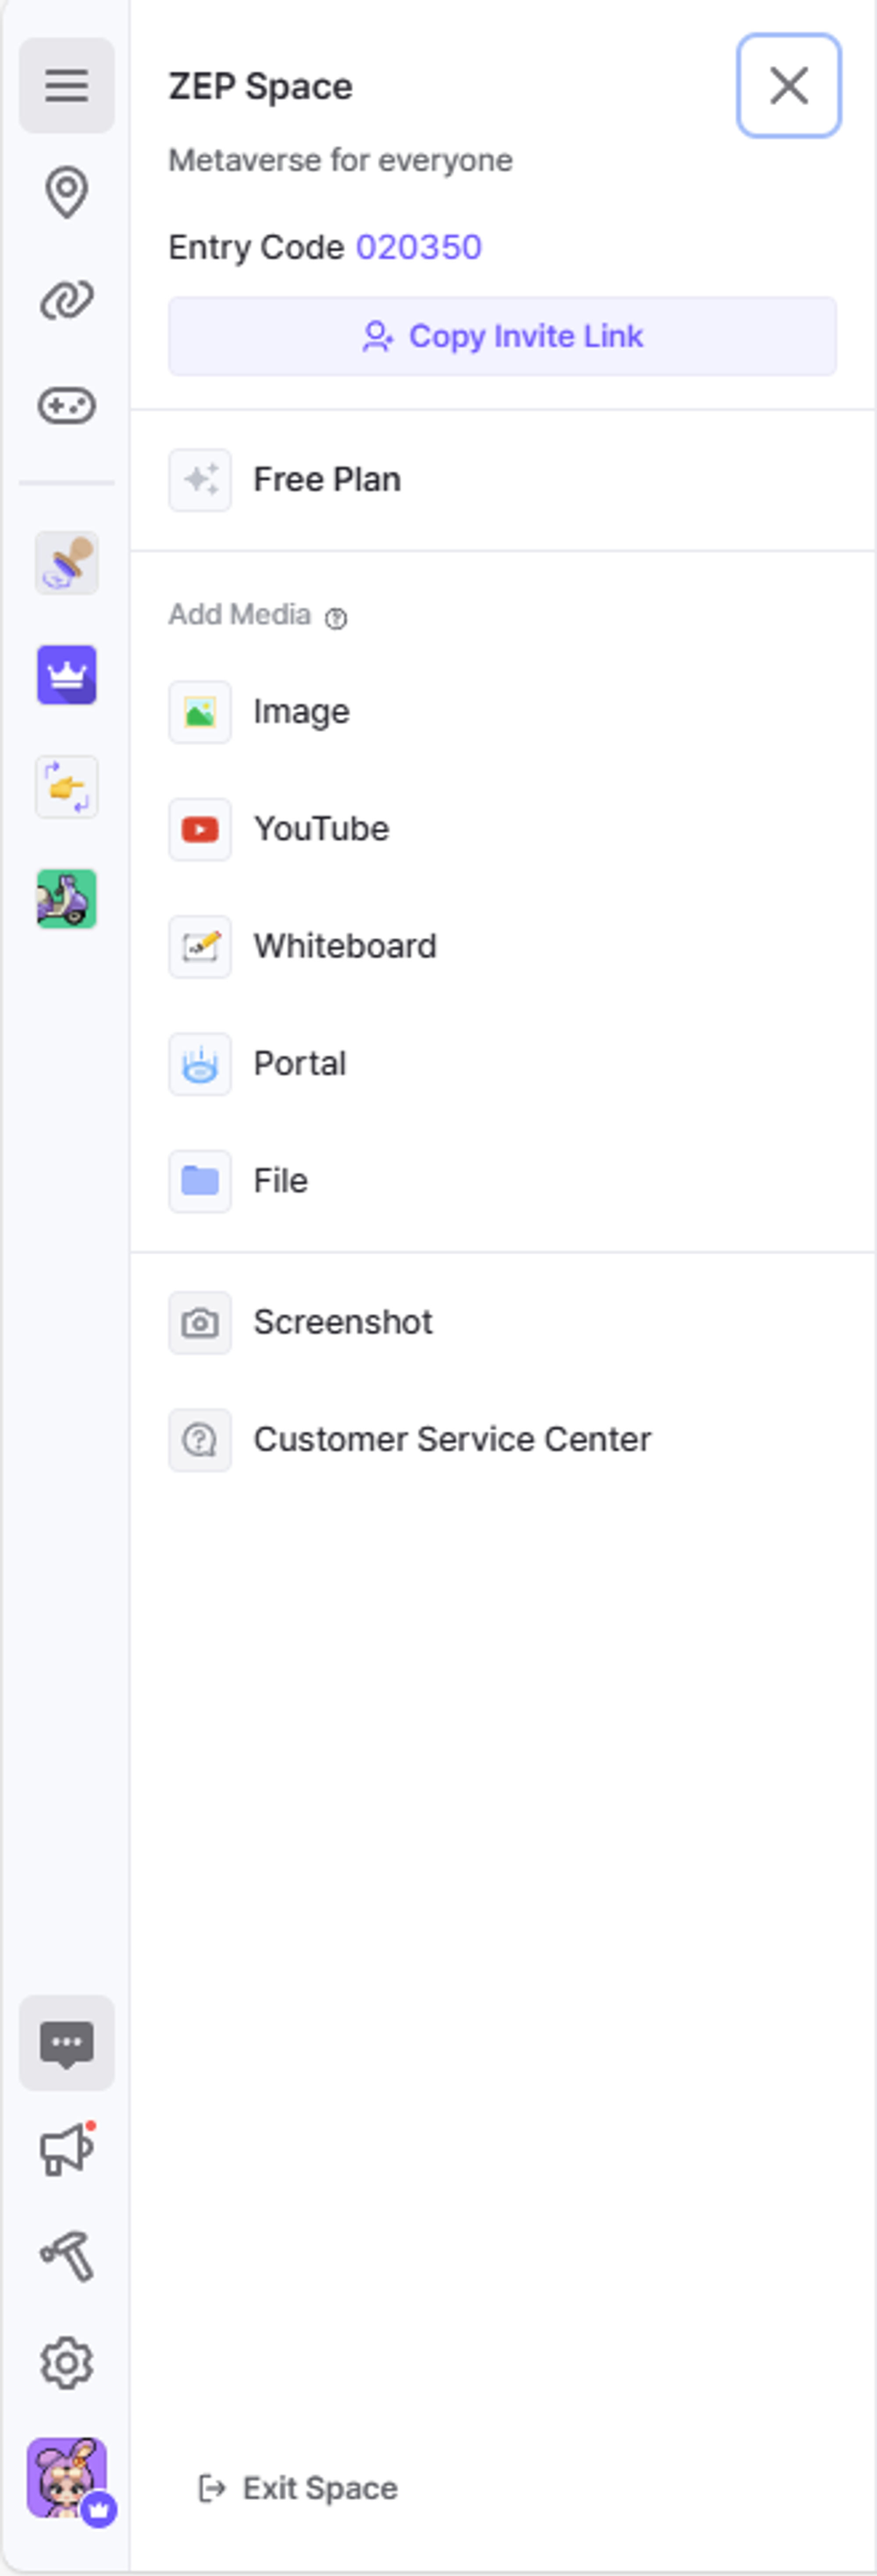Screen dimensions: 877x2576
Task: Click the link chain sidebar icon
Action: pos(66,299)
